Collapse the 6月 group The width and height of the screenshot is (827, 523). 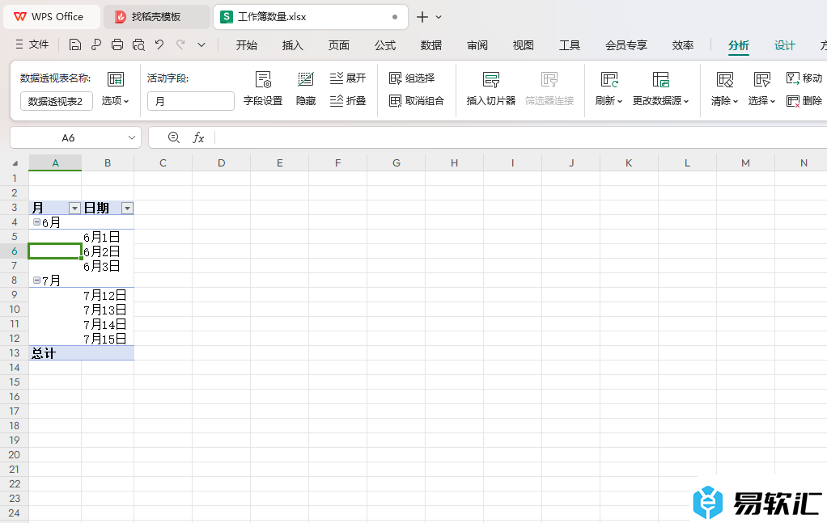tap(37, 222)
